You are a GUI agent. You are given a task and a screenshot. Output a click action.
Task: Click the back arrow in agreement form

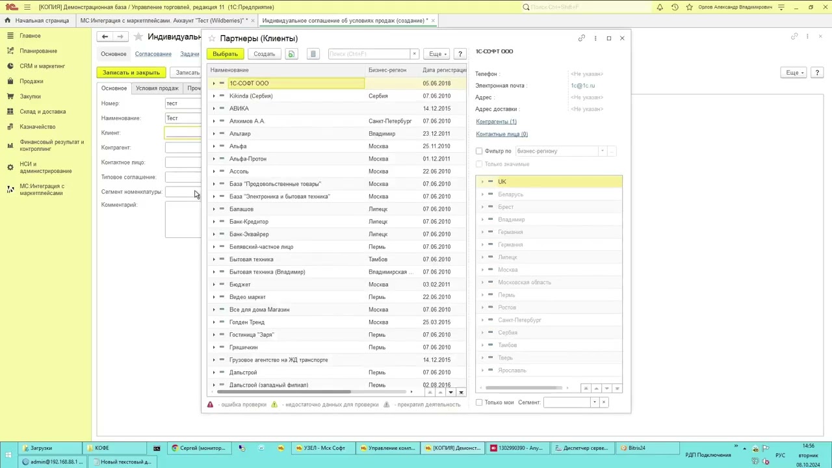105,36
